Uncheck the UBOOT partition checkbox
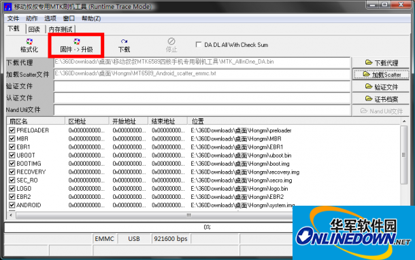Screen dimensions: 415x260 click(x=12, y=155)
